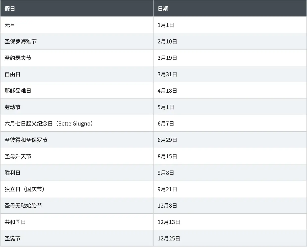Click the Sette Giugno holiday cell
This screenshot has height=247, width=307.
pyautogui.click(x=49, y=124)
